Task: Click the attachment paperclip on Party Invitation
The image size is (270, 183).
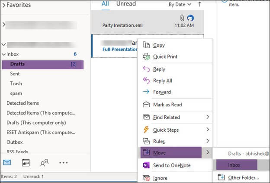Action: click(x=182, y=18)
